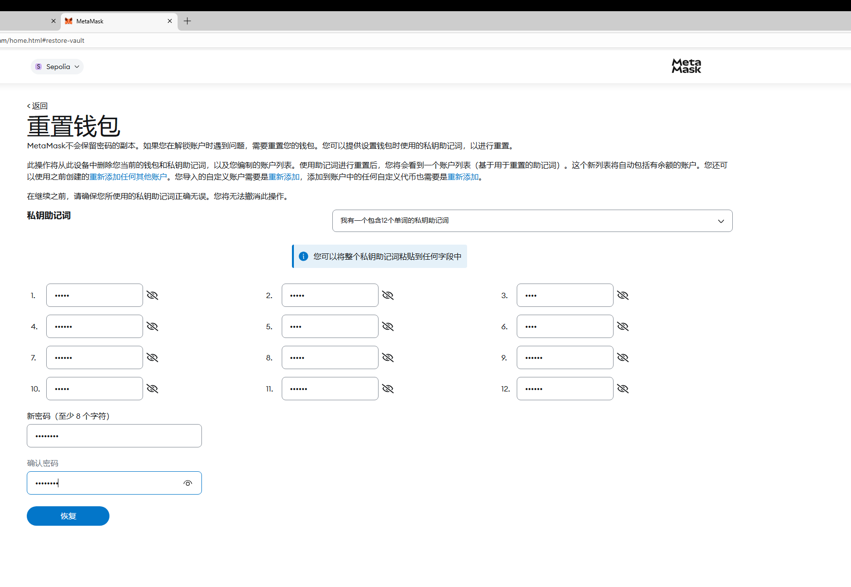
Task: Open a new browser tab
Action: pyautogui.click(x=187, y=21)
